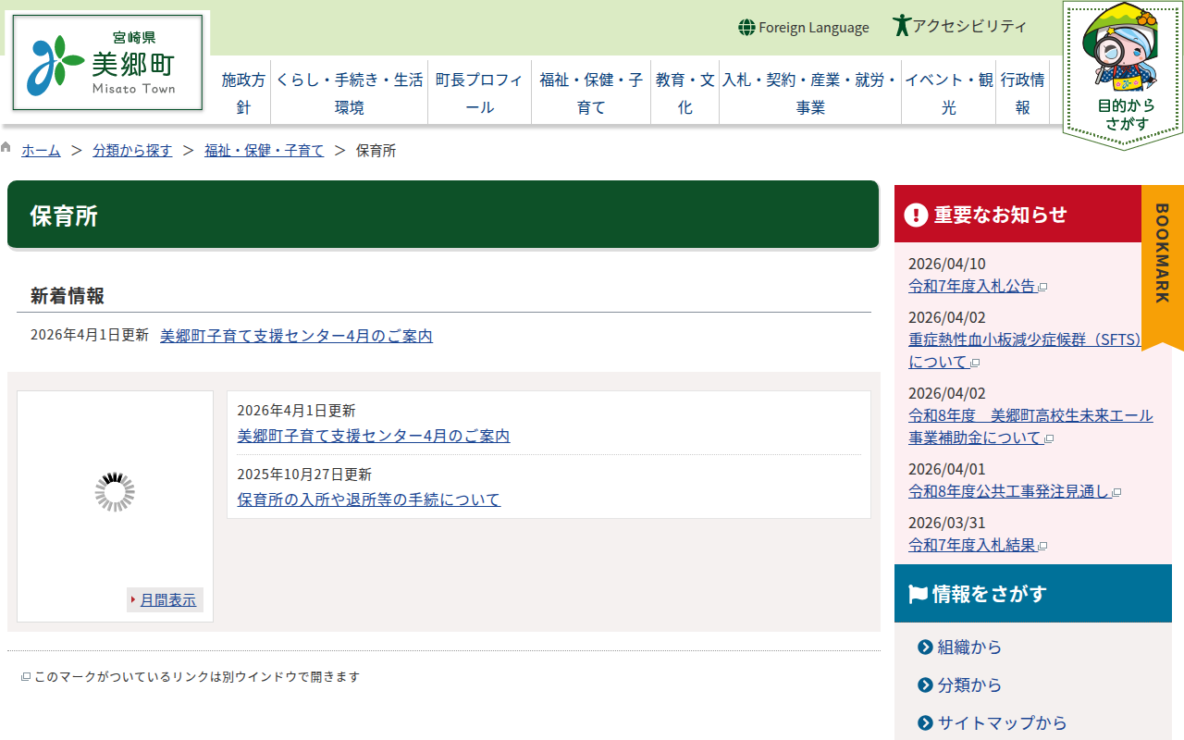This screenshot has width=1184, height=740.
Task: Click the home icon in breadcrumb
Action: tap(6, 148)
